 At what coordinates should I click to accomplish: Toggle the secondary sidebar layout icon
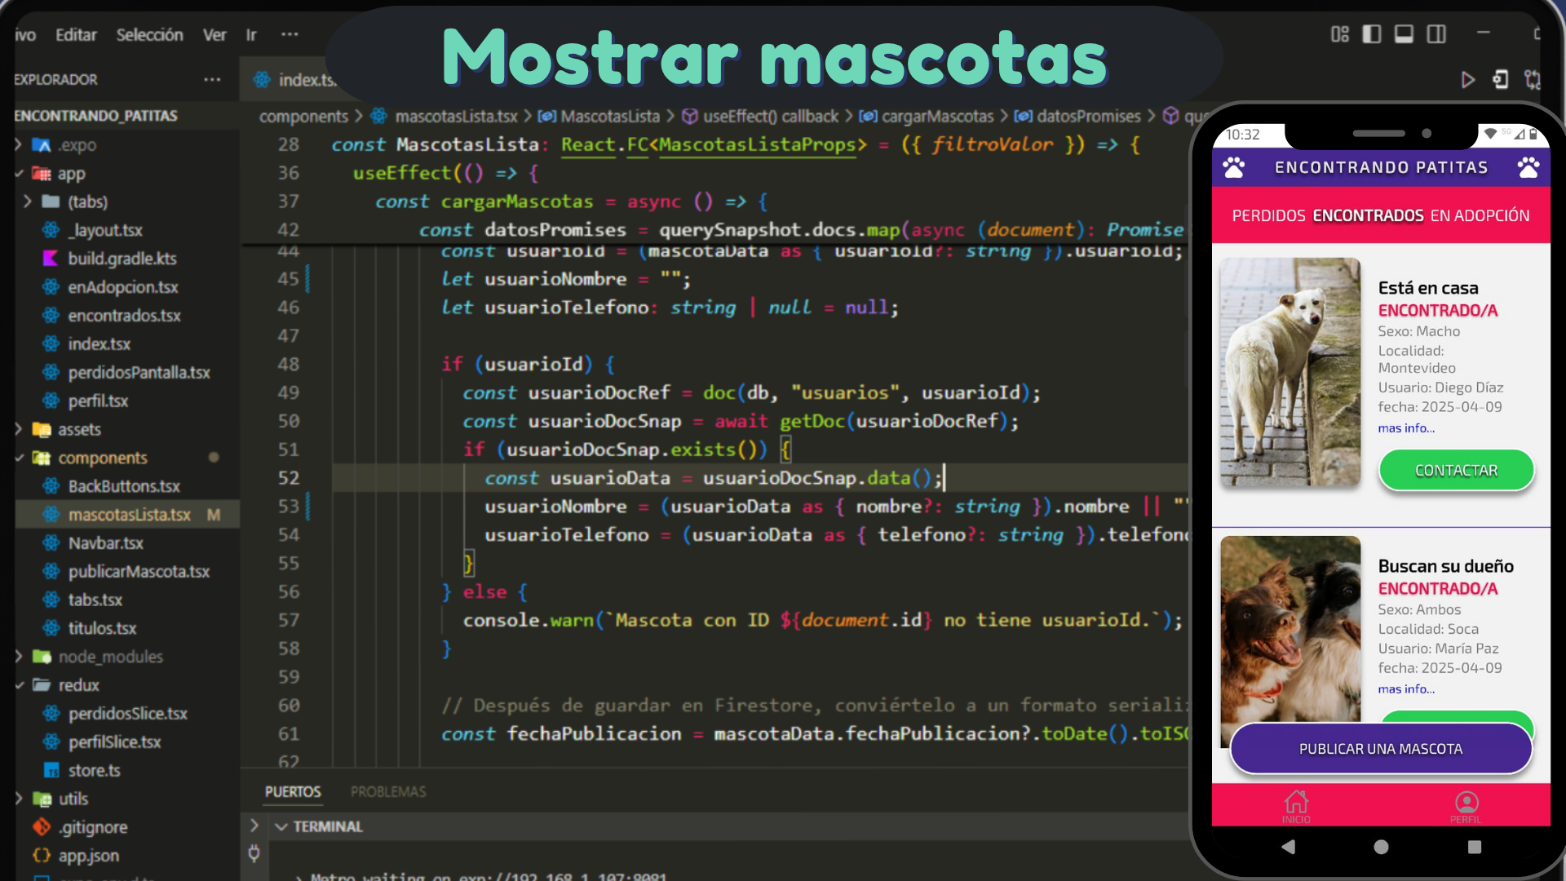tap(1436, 34)
